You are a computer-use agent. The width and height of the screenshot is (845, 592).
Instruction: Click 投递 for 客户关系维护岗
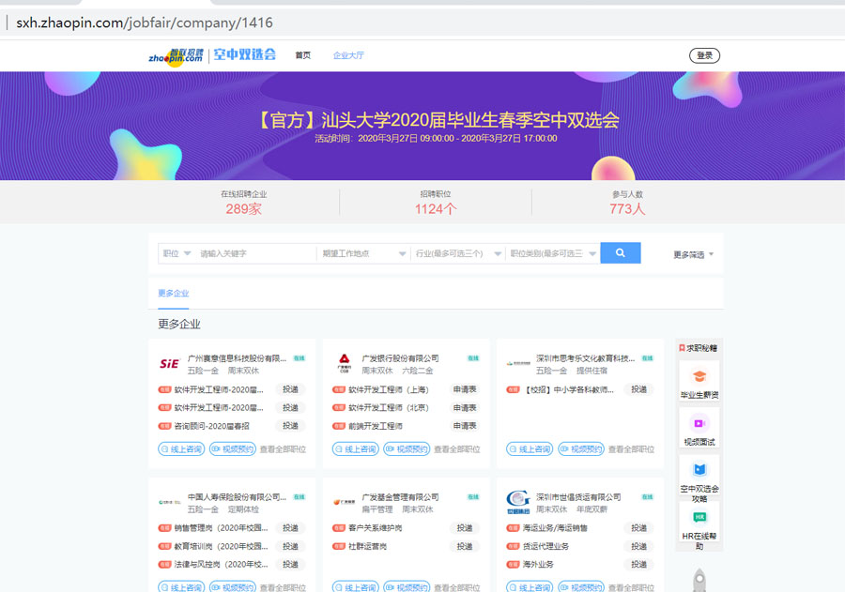tap(465, 528)
